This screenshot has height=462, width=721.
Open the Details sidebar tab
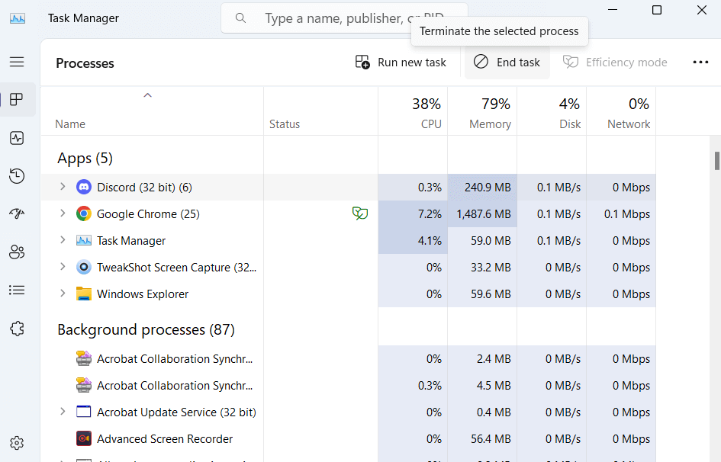click(17, 290)
